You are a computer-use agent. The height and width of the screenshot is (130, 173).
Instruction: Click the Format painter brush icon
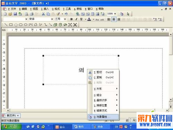tap(58, 14)
